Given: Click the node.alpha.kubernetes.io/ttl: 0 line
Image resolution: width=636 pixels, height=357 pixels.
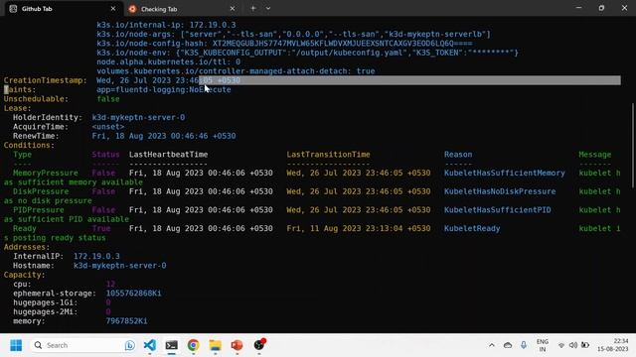Looking at the screenshot, I should point(168,62).
